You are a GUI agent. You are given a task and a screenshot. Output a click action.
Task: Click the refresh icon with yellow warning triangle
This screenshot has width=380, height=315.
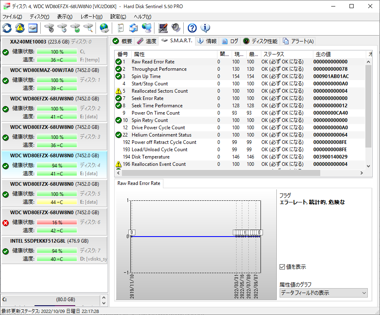pos(20,28)
